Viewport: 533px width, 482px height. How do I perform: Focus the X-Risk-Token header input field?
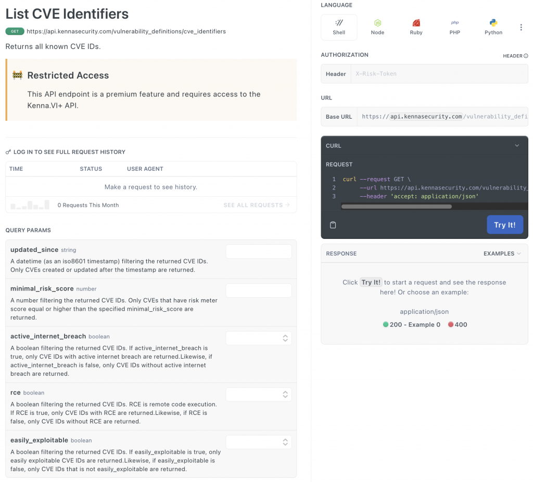pyautogui.click(x=439, y=74)
